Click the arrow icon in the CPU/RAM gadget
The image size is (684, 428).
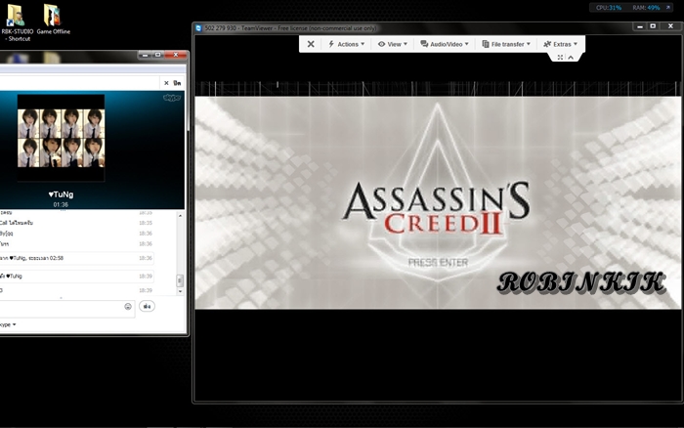667,8
